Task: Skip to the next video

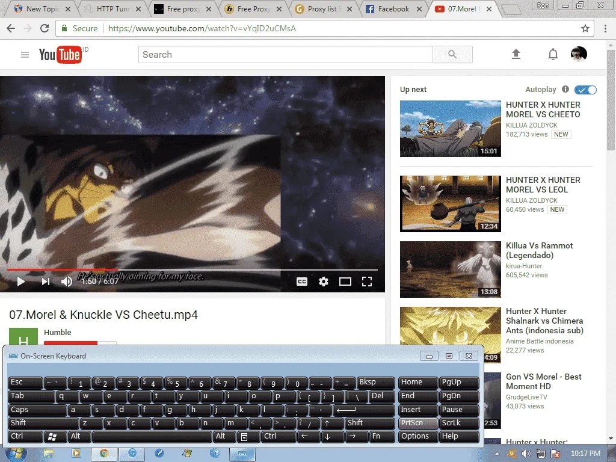Action: point(46,282)
